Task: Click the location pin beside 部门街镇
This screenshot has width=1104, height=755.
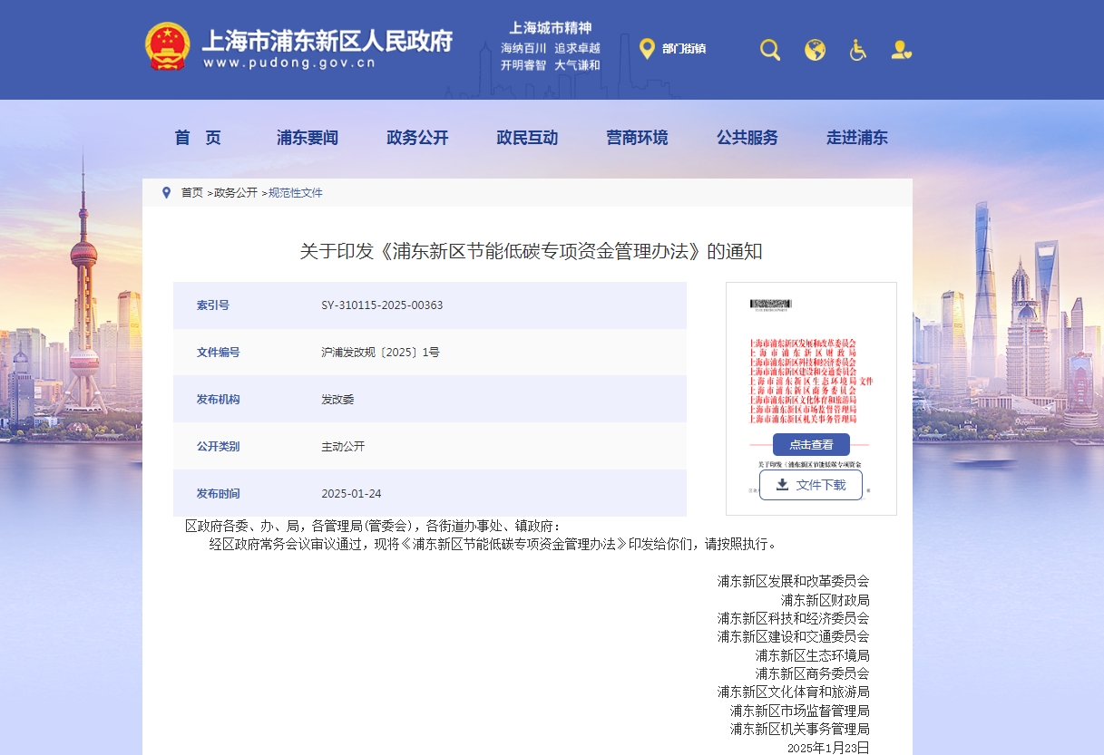Action: (x=647, y=49)
